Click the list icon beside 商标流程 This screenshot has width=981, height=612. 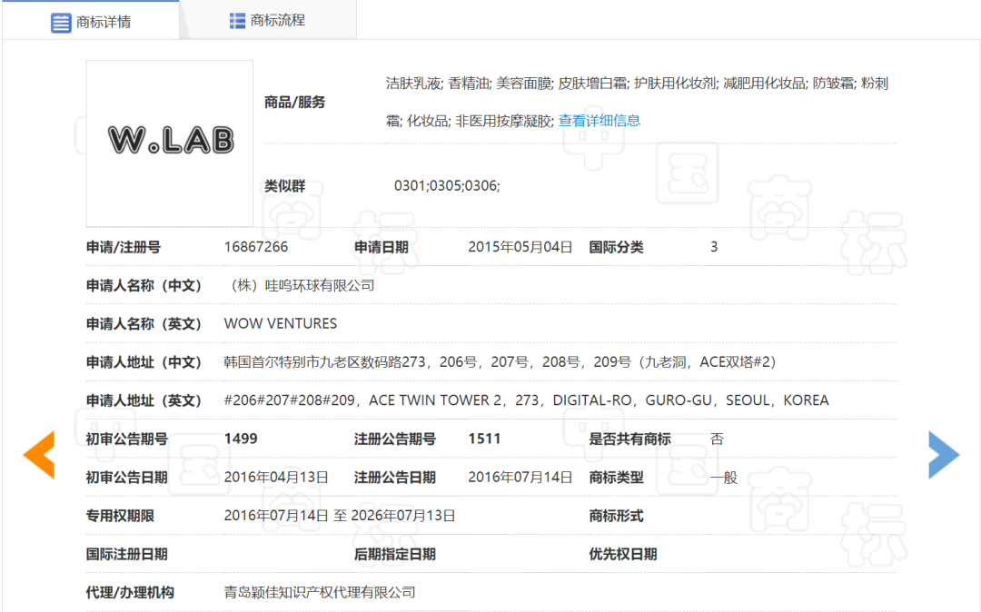(237, 21)
